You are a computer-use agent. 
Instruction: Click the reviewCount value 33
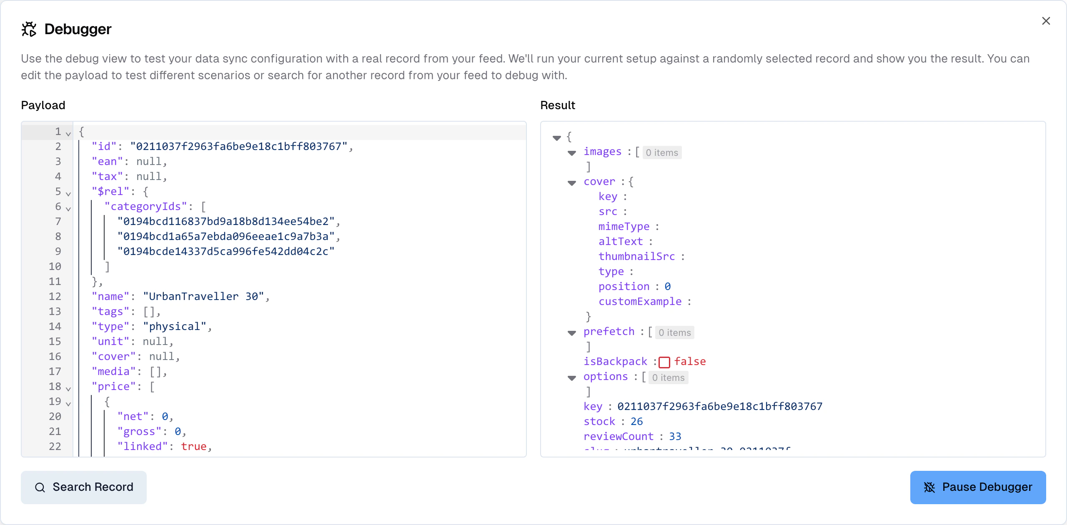(675, 437)
